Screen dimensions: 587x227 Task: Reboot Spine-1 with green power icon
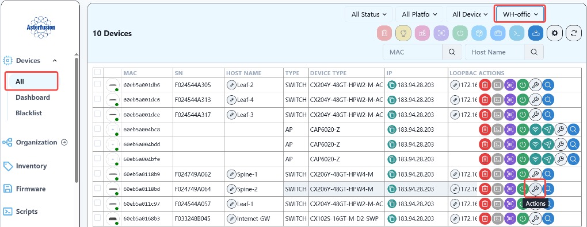[523, 174]
